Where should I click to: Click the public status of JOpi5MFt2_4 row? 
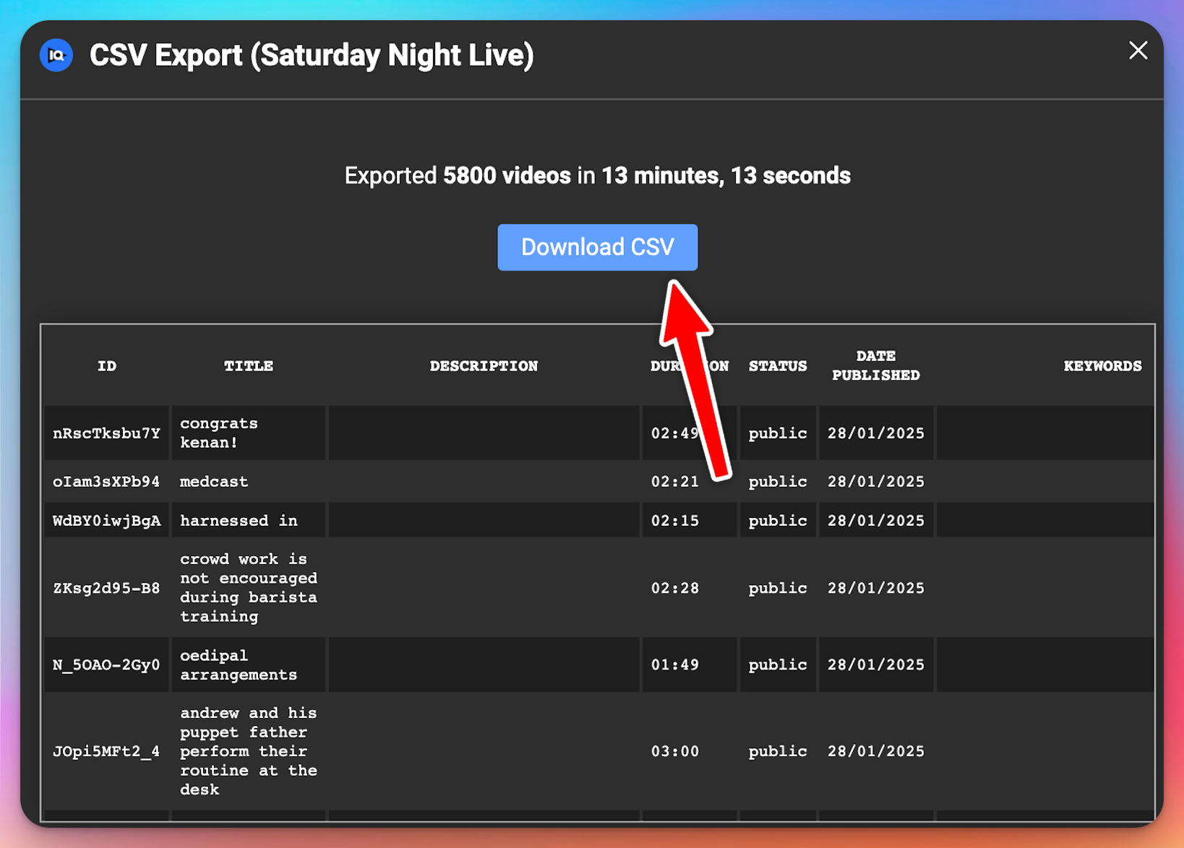(x=778, y=751)
